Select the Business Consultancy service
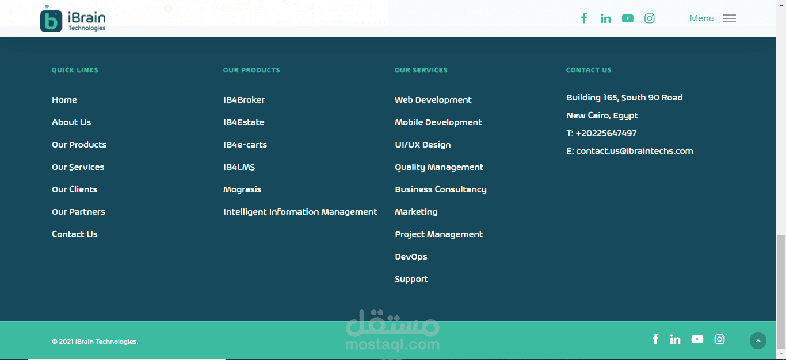The width and height of the screenshot is (786, 360). 441,189
